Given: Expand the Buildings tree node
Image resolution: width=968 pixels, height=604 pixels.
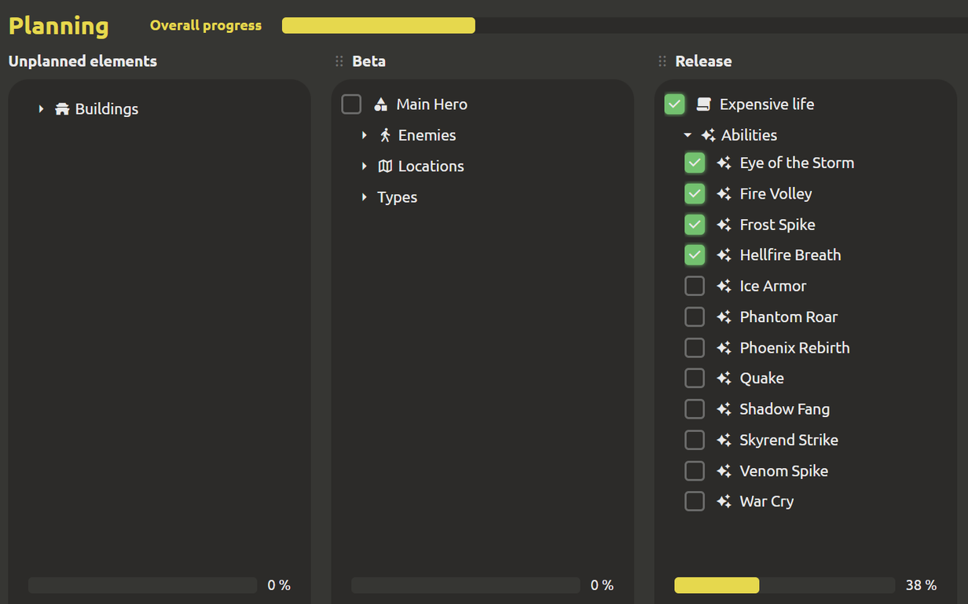Looking at the screenshot, I should point(41,109).
